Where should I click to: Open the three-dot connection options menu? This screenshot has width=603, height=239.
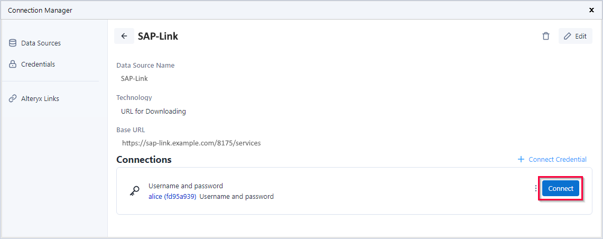tap(536, 188)
